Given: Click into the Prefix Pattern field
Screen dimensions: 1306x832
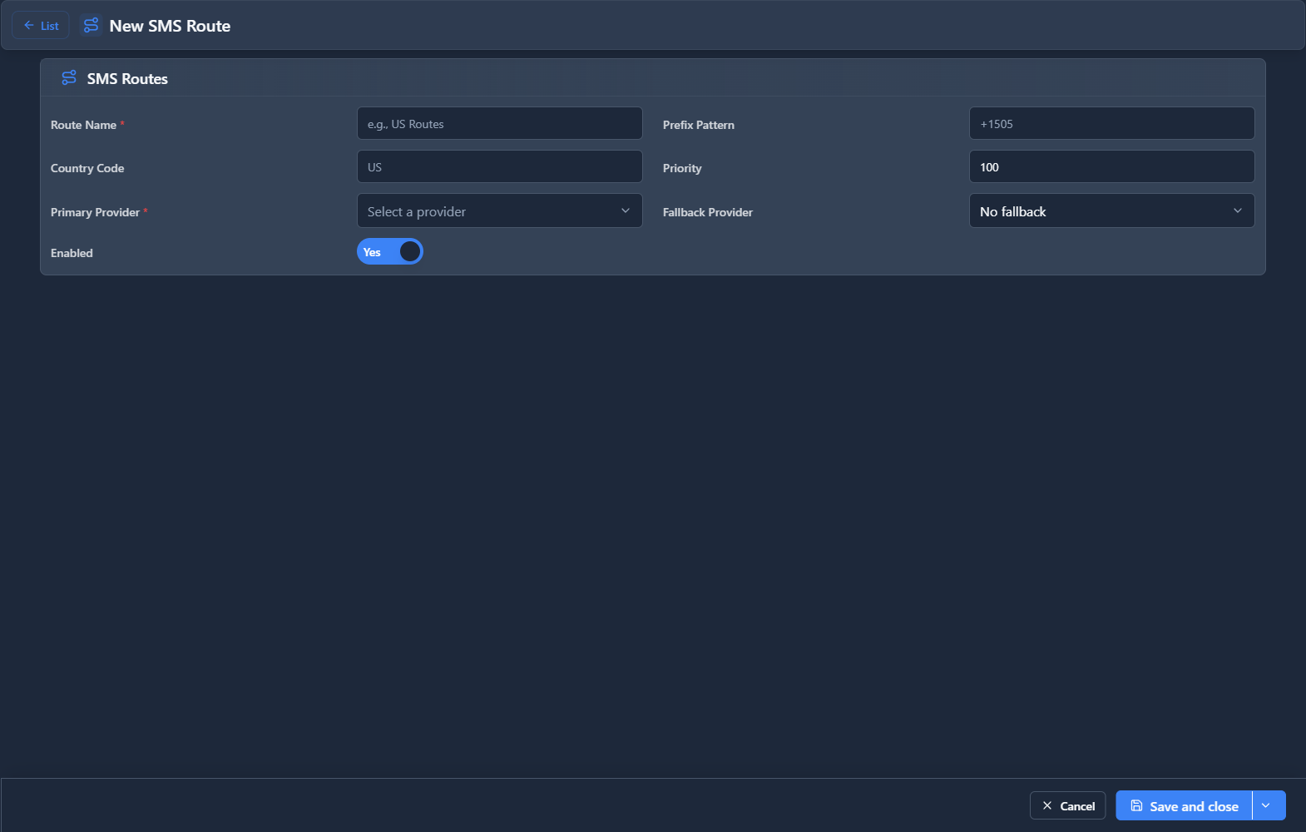Looking at the screenshot, I should [1111, 124].
